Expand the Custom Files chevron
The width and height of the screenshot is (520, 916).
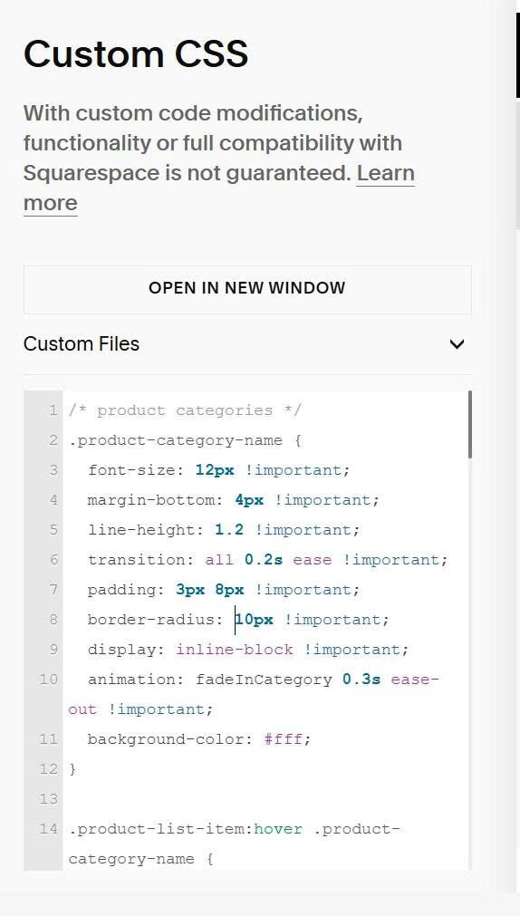[x=457, y=344]
